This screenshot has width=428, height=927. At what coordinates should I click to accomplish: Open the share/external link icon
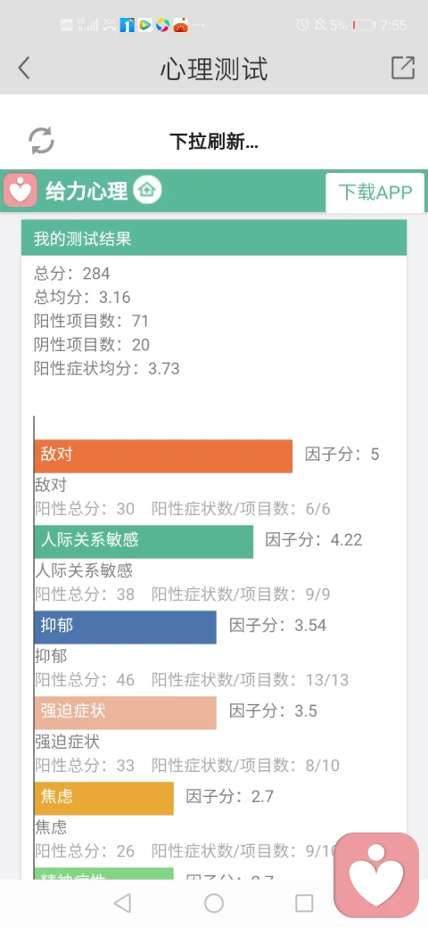tap(403, 68)
